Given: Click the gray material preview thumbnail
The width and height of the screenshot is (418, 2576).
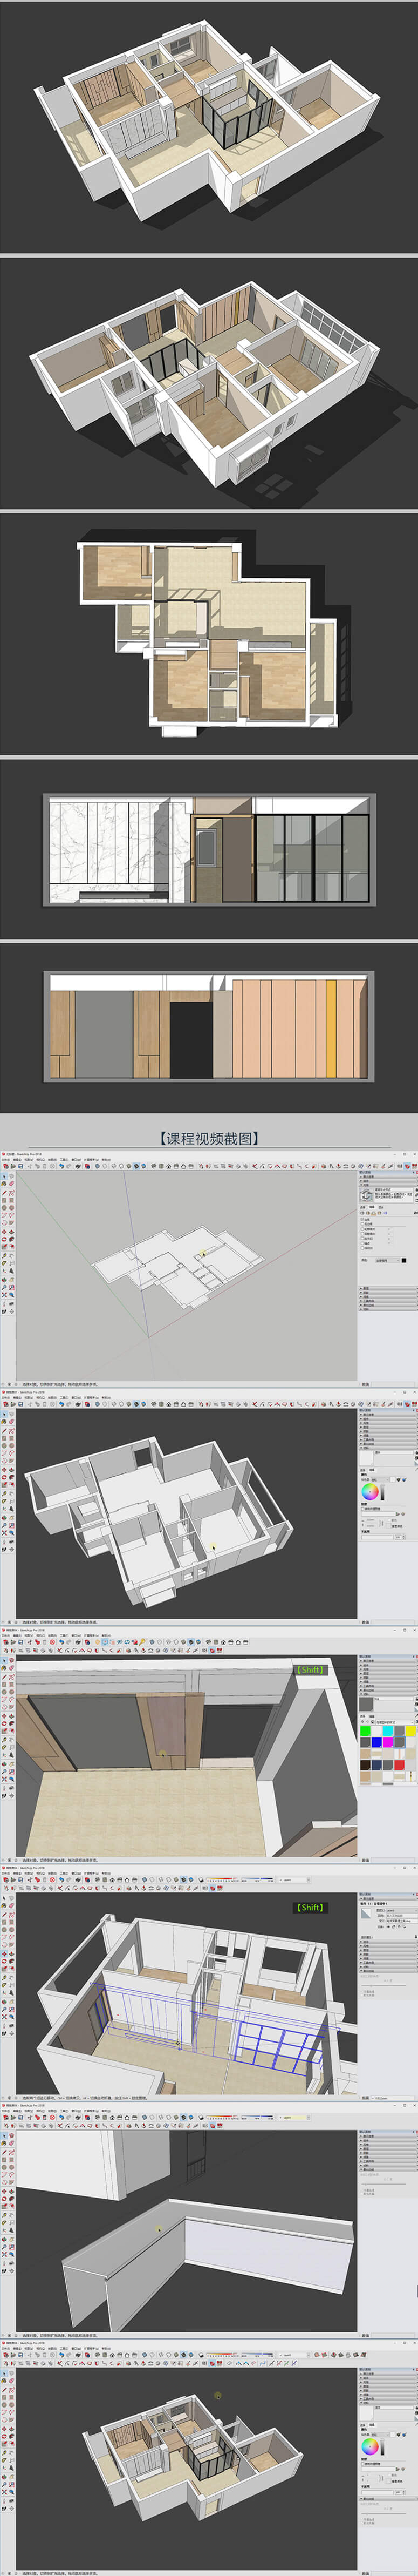Looking at the screenshot, I should pyautogui.click(x=367, y=1705).
